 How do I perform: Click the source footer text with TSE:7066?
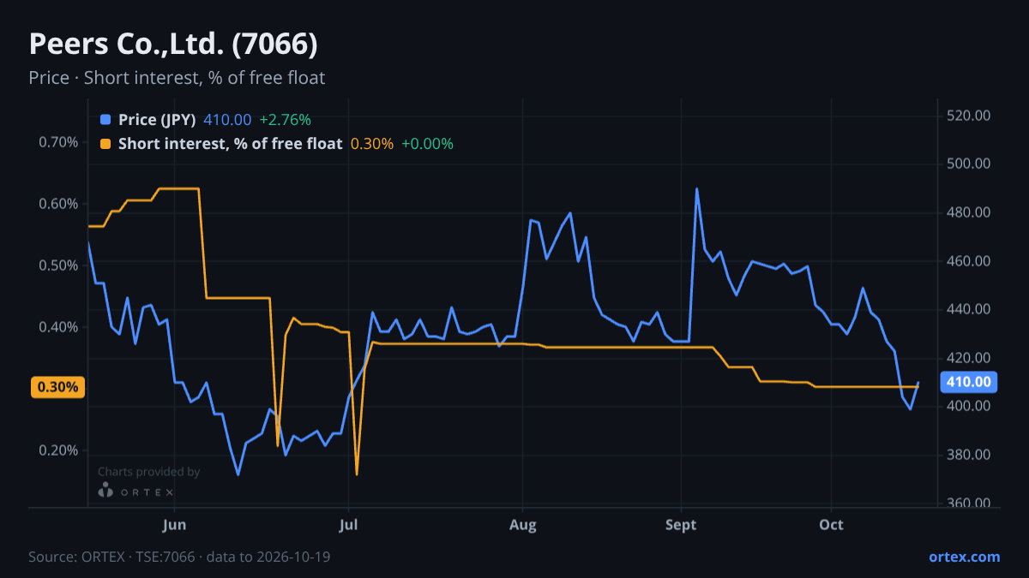tap(179, 557)
